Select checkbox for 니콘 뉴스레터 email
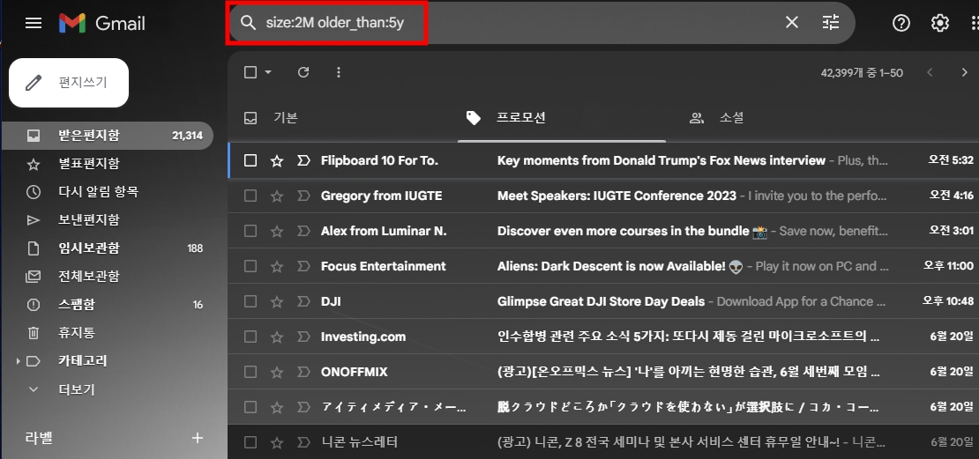Image resolution: width=979 pixels, height=459 pixels. [250, 442]
